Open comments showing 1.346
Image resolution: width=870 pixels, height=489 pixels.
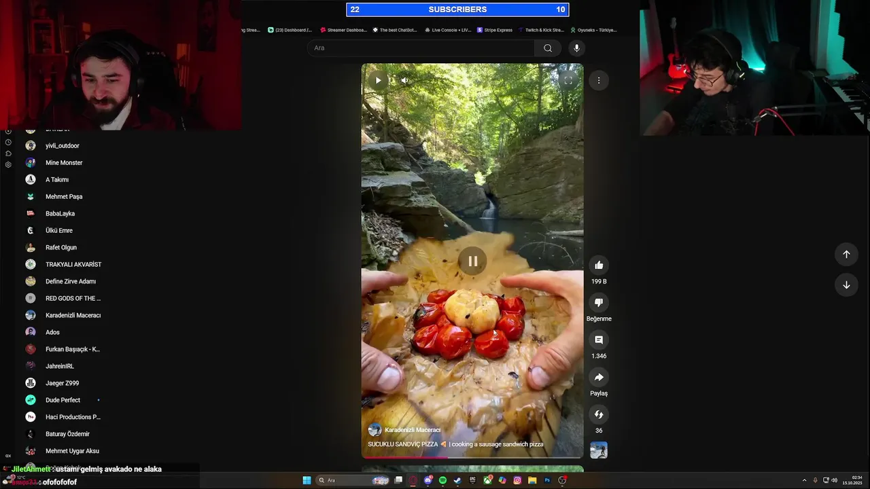coord(599,340)
